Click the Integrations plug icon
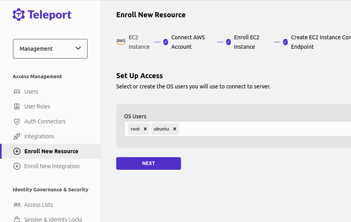351x222 pixels. click(x=17, y=136)
